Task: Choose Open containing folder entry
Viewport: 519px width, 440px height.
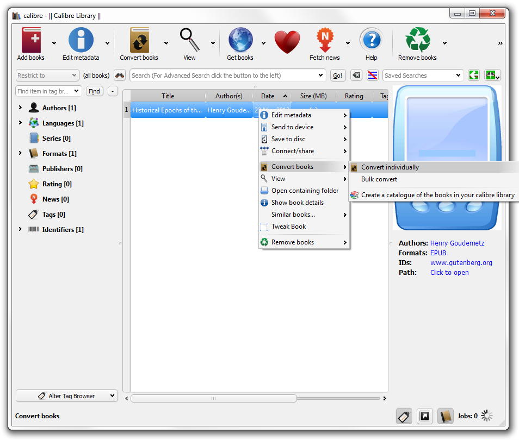Action: tap(304, 191)
